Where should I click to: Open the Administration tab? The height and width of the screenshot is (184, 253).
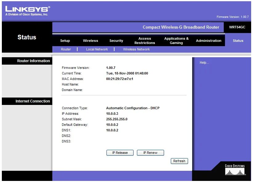pyautogui.click(x=209, y=41)
